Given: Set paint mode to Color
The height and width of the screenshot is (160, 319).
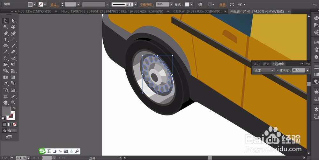Looking at the screenshot, I should click(x=4, y=124).
